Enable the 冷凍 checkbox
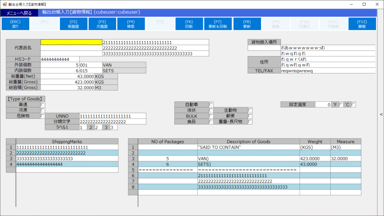Image resolution: width=384 pixels, height=216 pixels. coord(43,110)
